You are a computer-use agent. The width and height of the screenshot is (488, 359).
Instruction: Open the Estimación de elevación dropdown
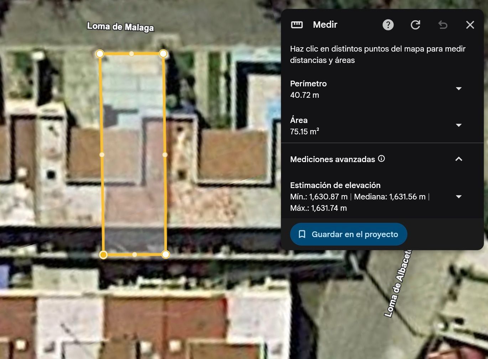coord(459,197)
